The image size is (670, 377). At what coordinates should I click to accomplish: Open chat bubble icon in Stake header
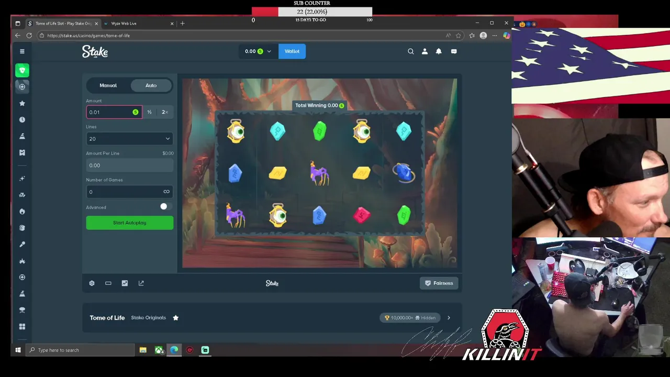pos(454,51)
